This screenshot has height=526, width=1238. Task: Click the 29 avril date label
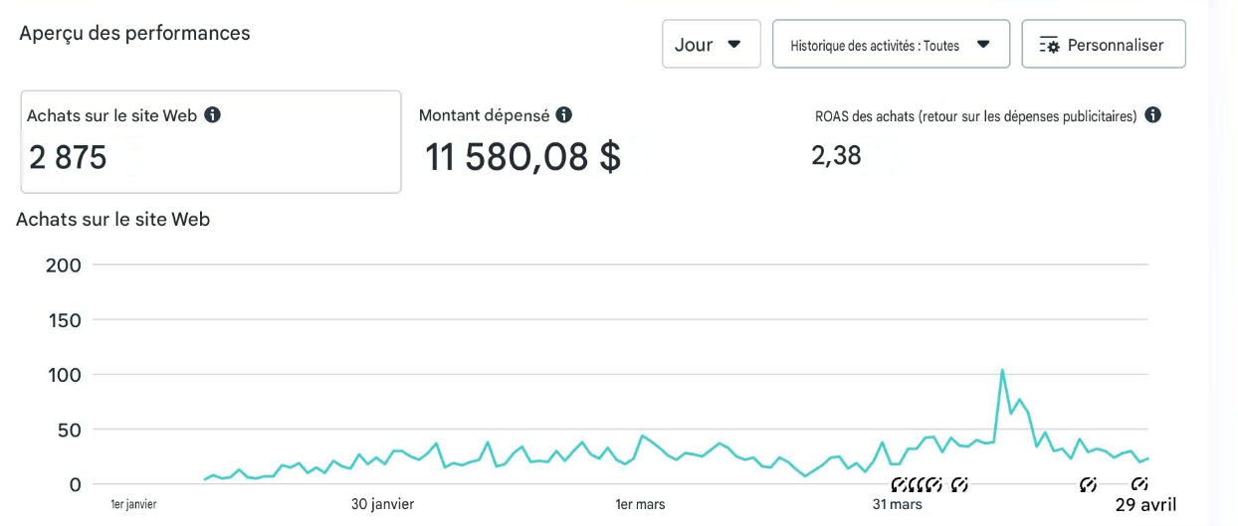point(1145,505)
